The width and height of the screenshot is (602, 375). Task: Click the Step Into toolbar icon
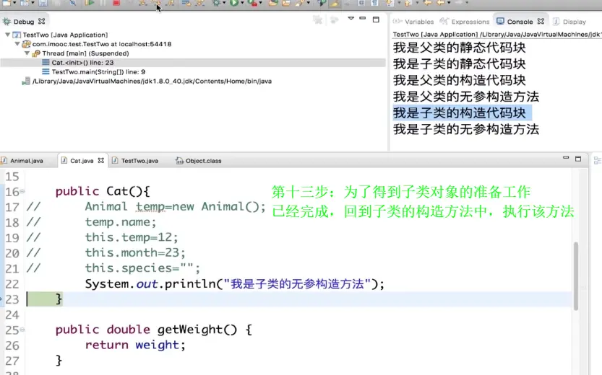click(143, 3)
